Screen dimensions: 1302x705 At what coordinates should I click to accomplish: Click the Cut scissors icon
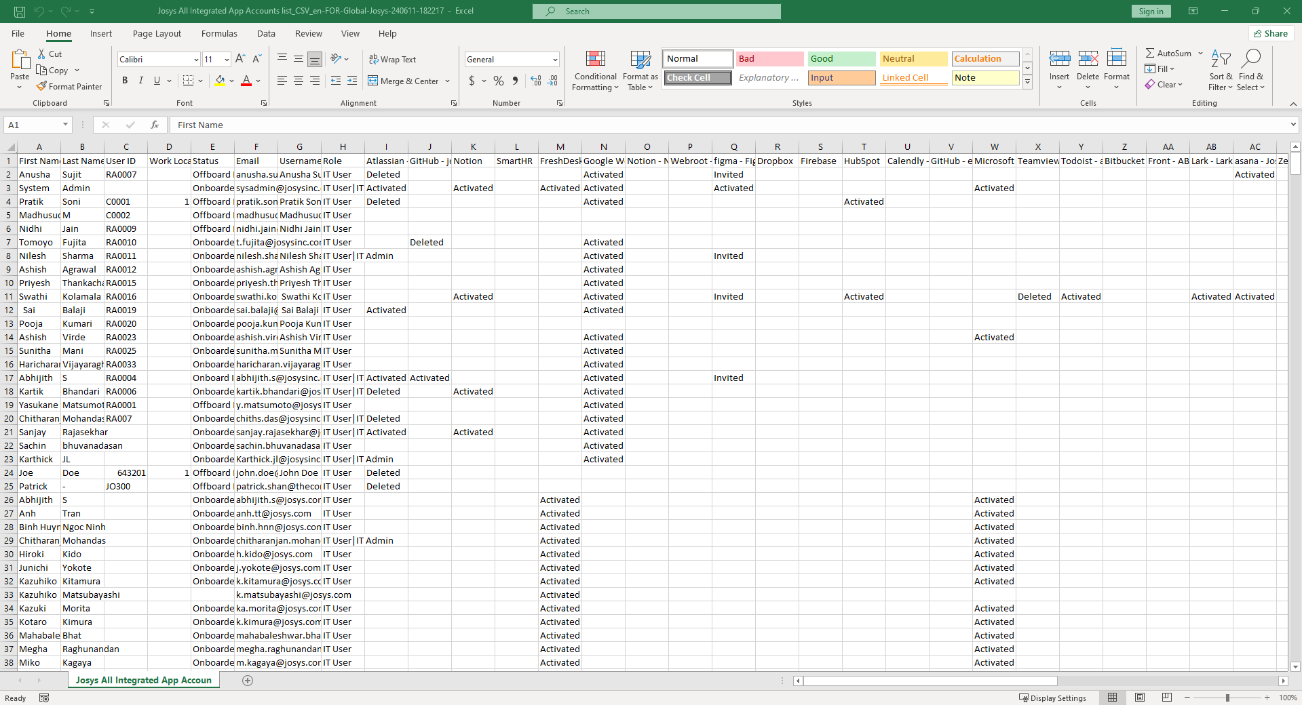(42, 54)
